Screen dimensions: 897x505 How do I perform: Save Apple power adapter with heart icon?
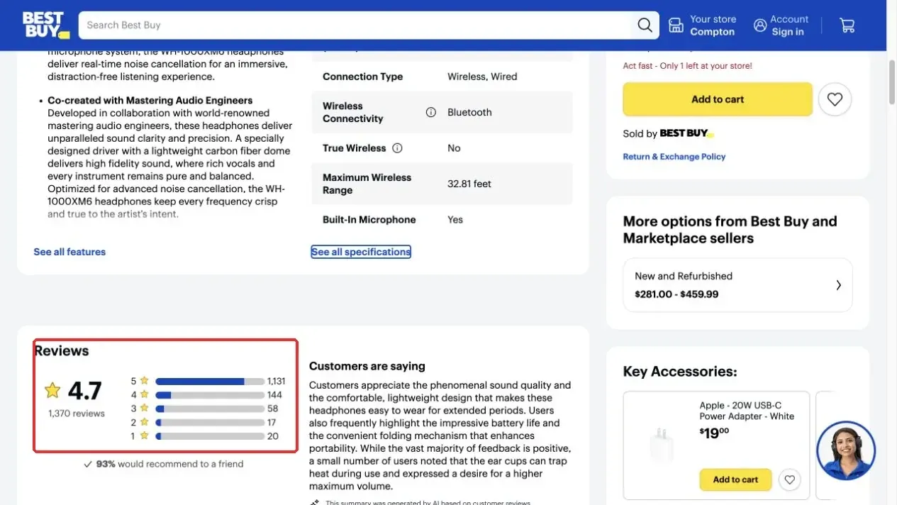click(789, 480)
